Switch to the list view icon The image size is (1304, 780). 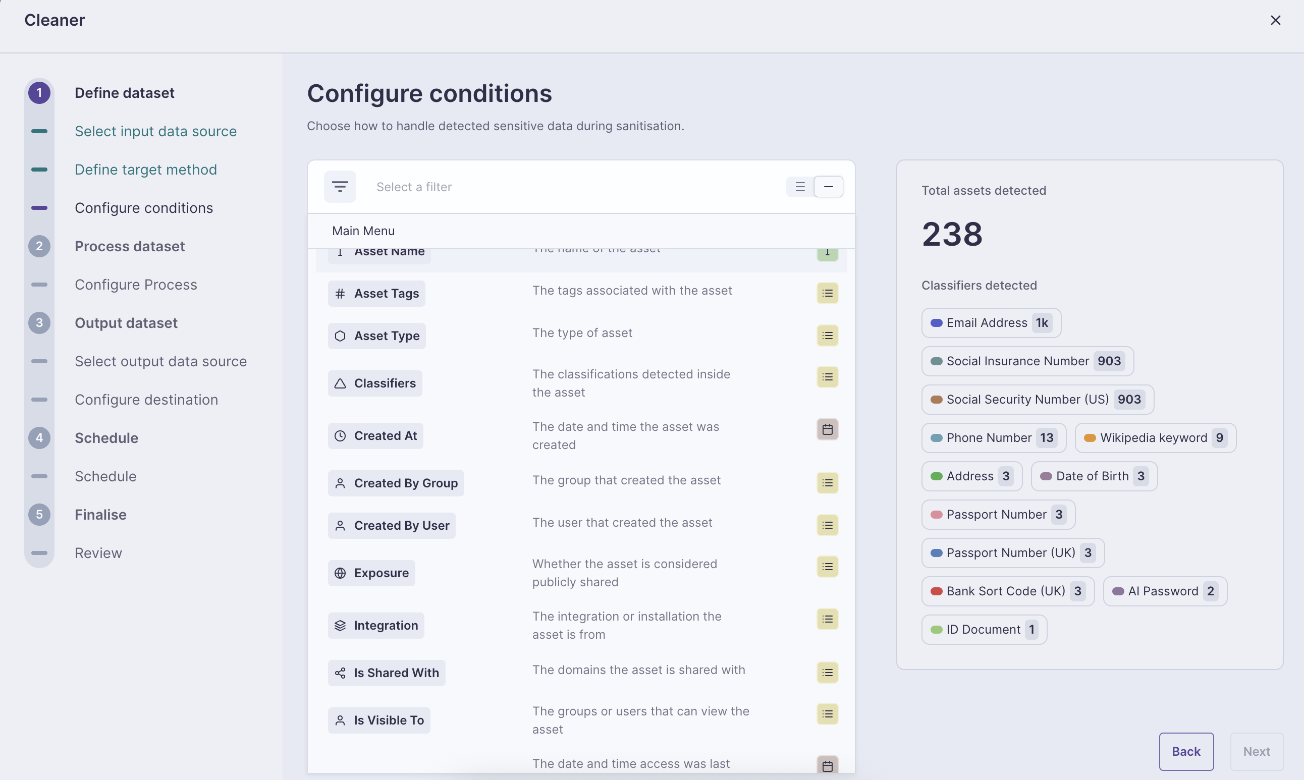pos(800,187)
